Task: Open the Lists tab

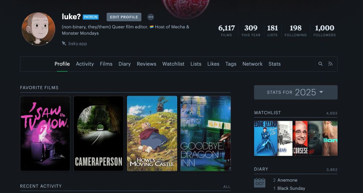Action: click(x=196, y=64)
